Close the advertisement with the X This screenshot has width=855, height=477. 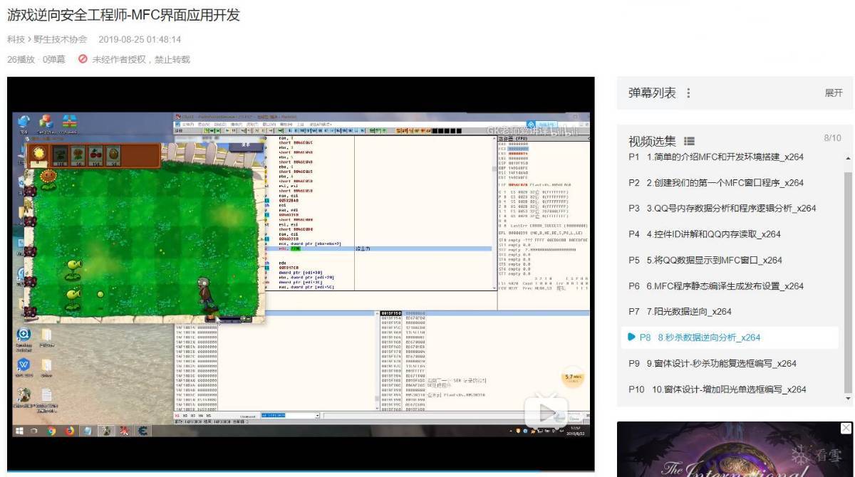(x=846, y=428)
